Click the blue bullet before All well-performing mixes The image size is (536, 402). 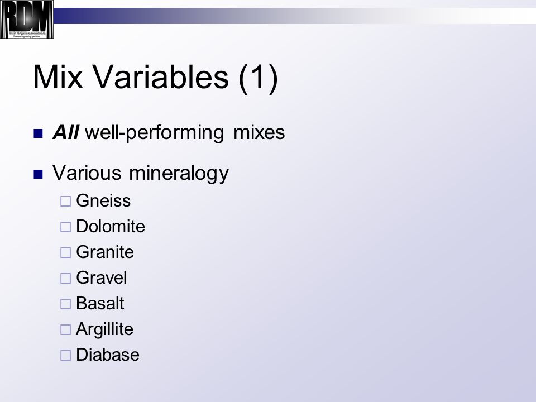tap(39, 133)
